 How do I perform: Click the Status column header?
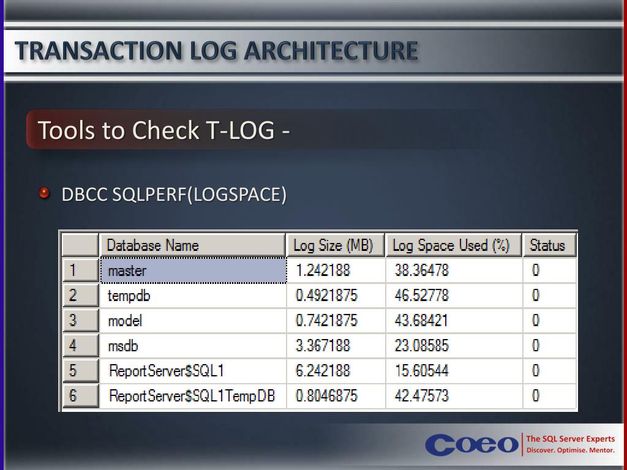549,245
